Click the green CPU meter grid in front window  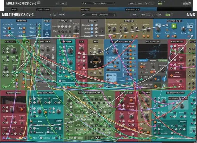(x=167, y=15)
